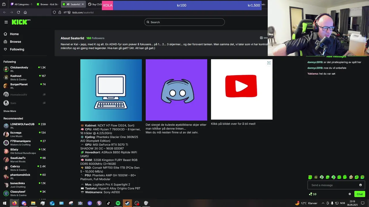Click the computer specs panel image

(111, 90)
